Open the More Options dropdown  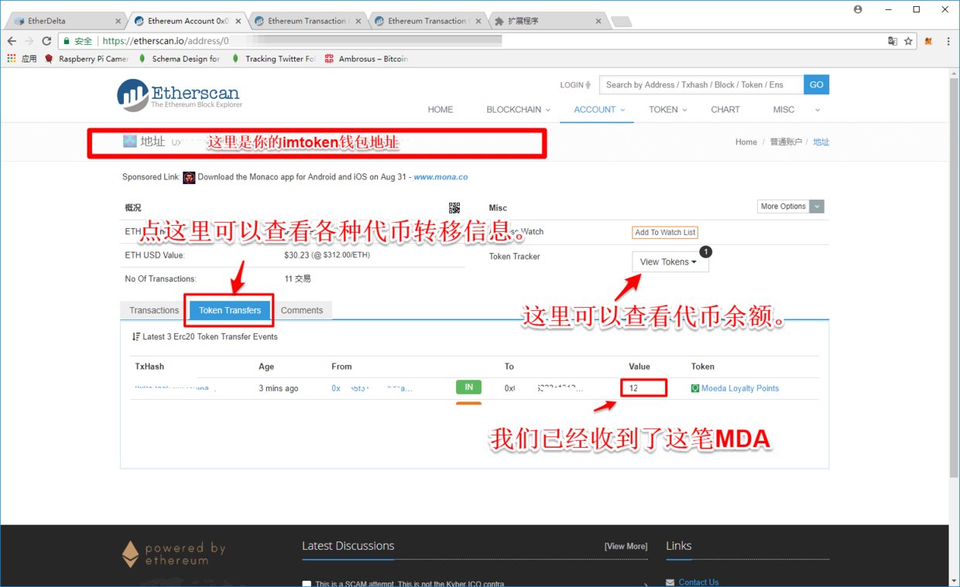(790, 206)
